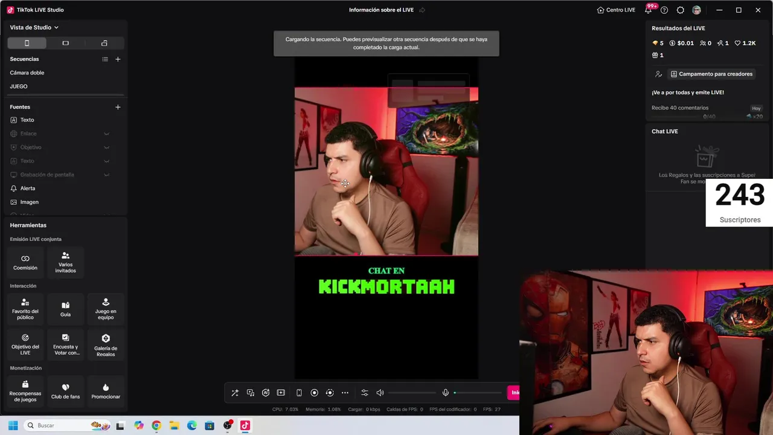Open OBS Studio from taskbar
The height and width of the screenshot is (435, 773).
[x=228, y=425]
